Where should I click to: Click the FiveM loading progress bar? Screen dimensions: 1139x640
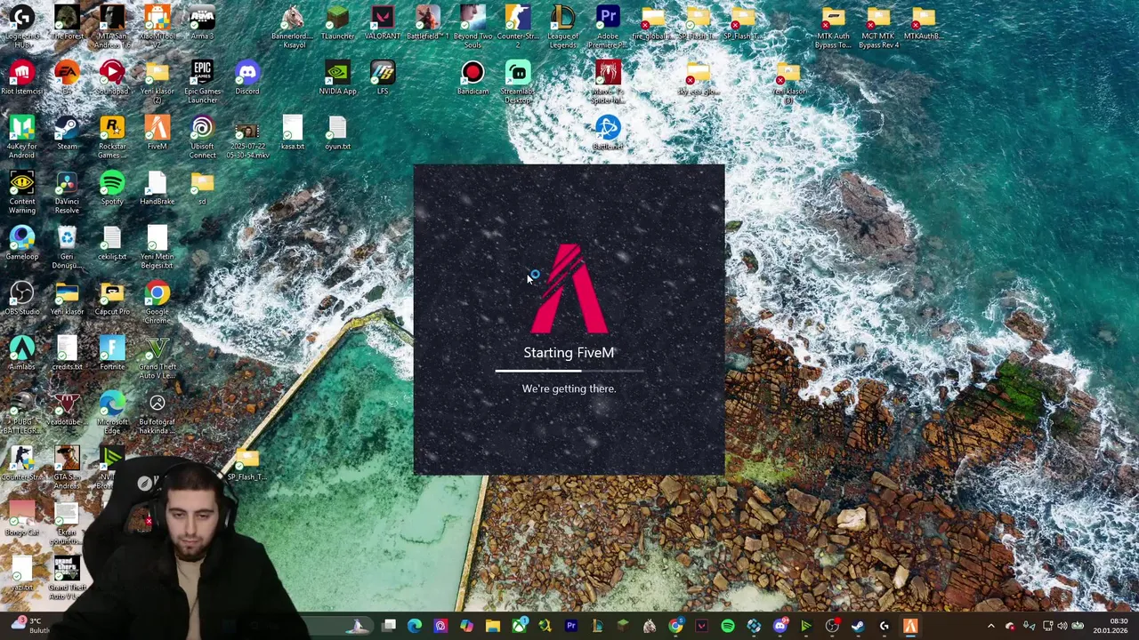(x=569, y=371)
